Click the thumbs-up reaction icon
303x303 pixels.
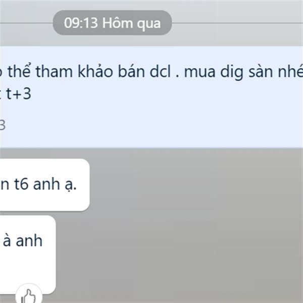pos(29,295)
